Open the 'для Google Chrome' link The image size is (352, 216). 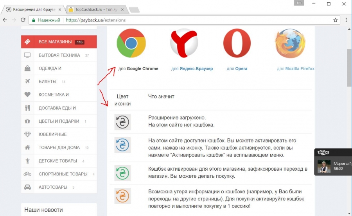coord(138,69)
